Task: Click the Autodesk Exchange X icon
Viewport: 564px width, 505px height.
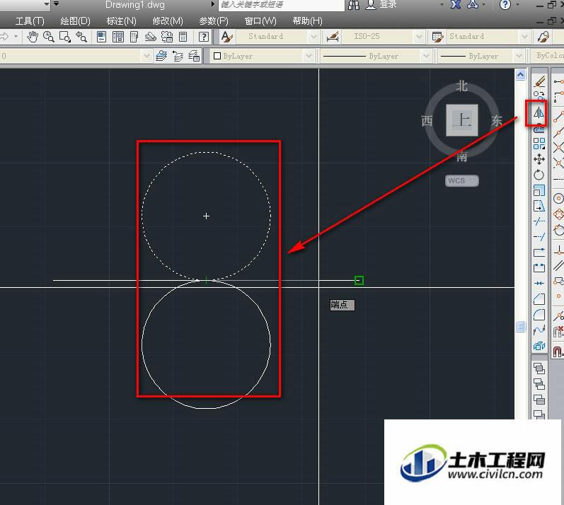Action: (456, 5)
